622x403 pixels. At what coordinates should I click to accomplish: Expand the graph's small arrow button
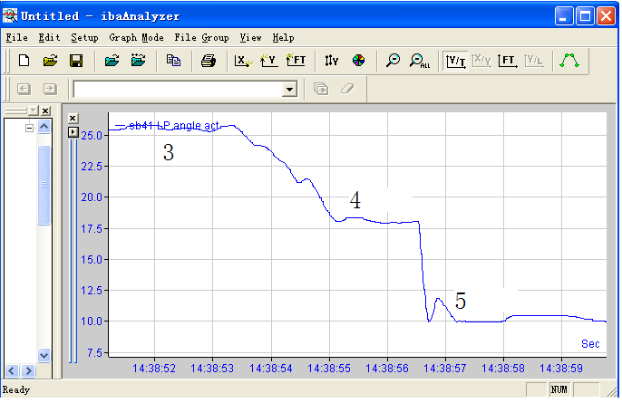[73, 131]
